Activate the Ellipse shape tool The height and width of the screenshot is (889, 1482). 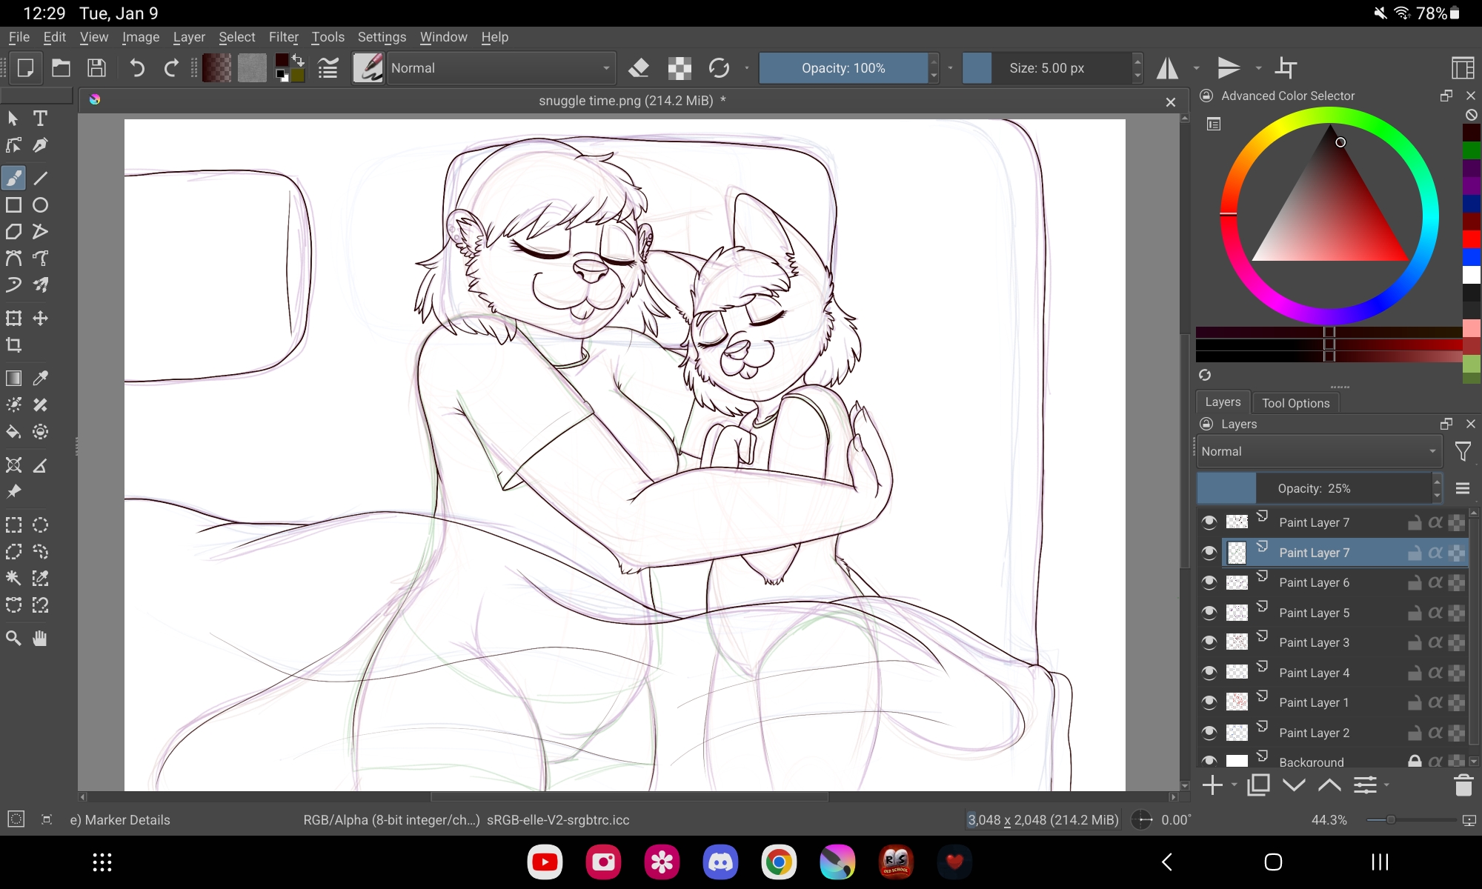pyautogui.click(x=41, y=205)
